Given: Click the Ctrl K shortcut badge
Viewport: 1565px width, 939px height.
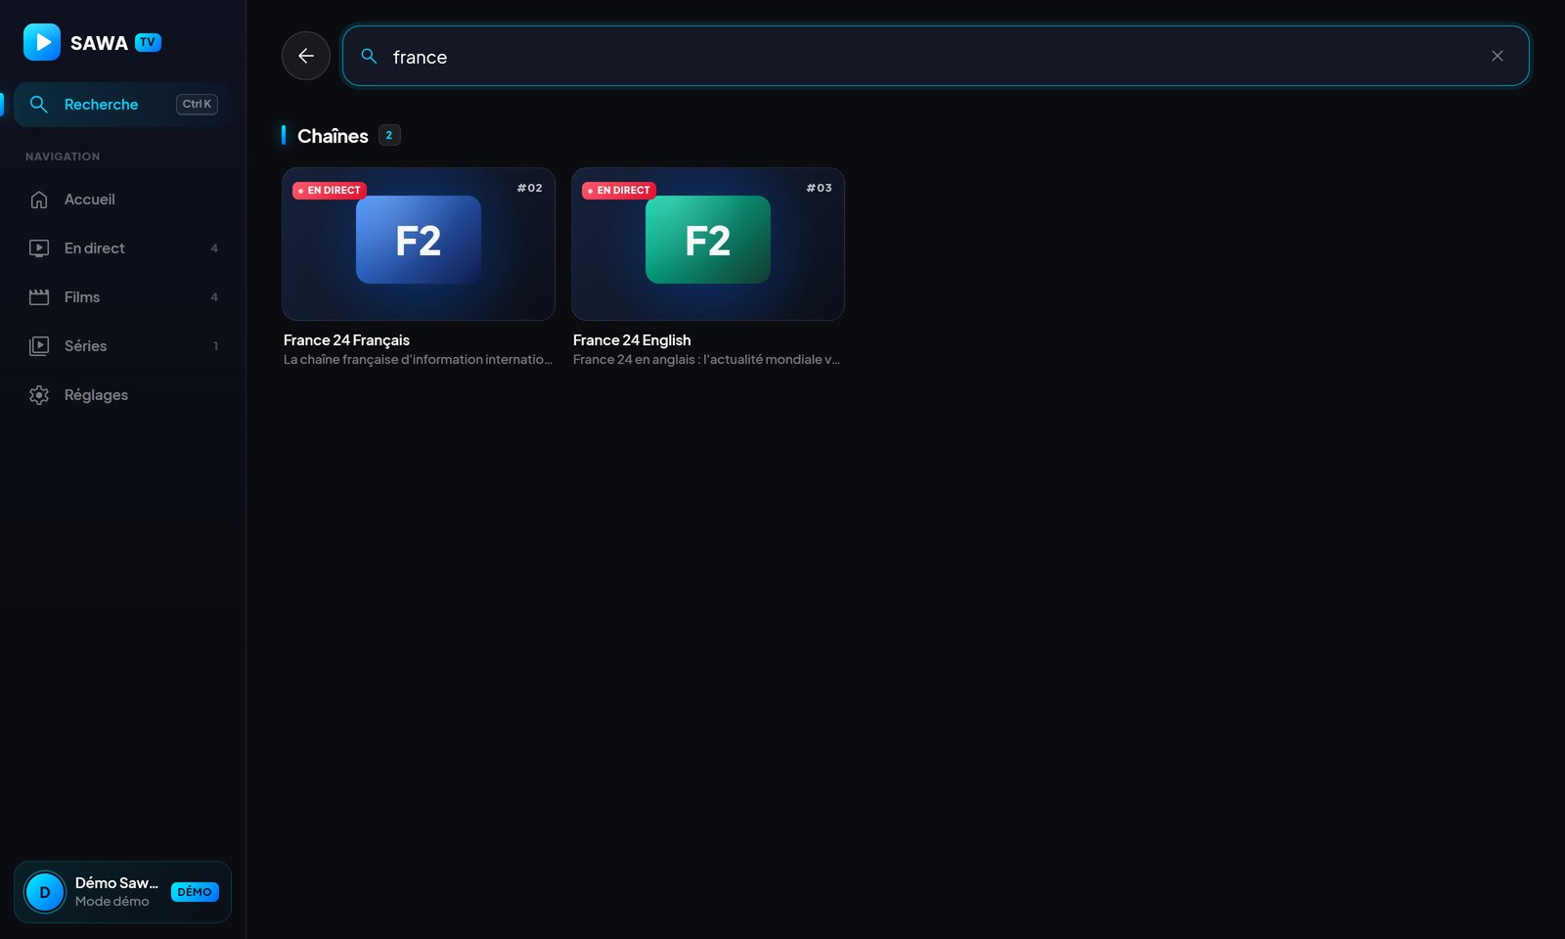Looking at the screenshot, I should (x=197, y=104).
